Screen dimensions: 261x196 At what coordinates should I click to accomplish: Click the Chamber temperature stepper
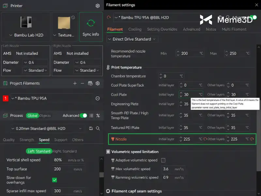[161, 76]
